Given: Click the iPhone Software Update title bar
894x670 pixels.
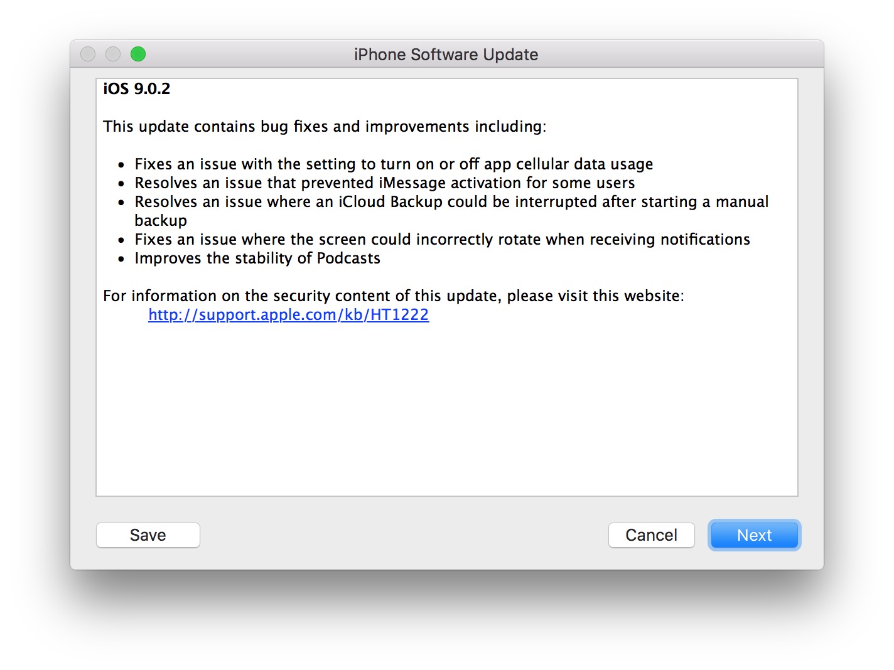Looking at the screenshot, I should 446,55.
